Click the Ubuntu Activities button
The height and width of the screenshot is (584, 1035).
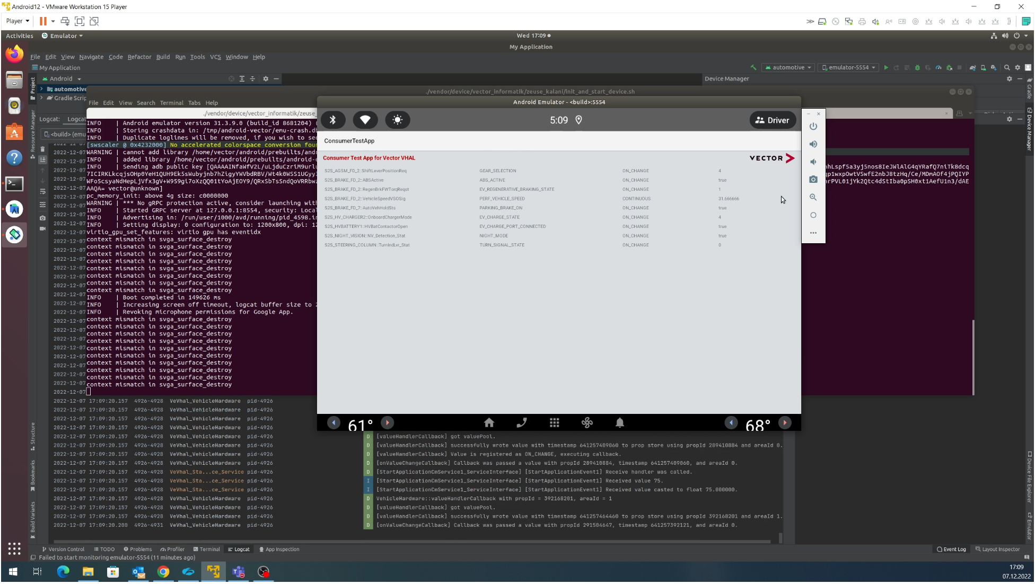tap(19, 36)
